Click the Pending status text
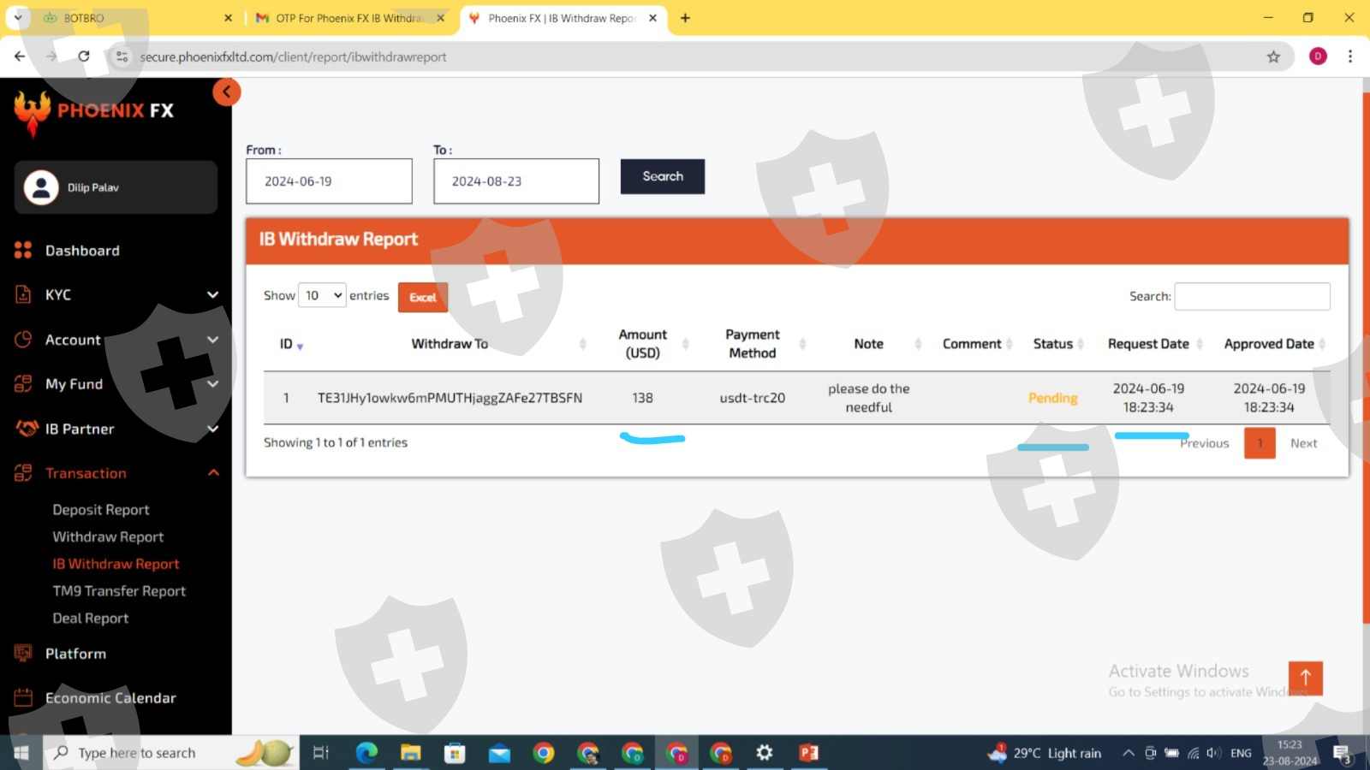Screen dimensions: 1370x770 tap(1053, 398)
